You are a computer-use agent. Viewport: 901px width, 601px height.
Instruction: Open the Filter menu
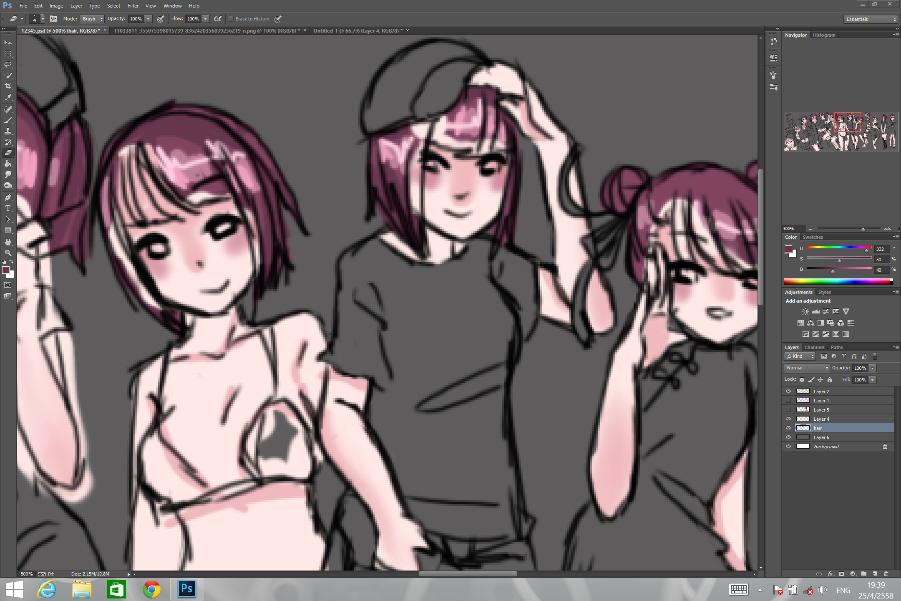click(x=133, y=6)
